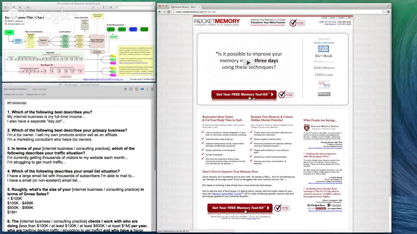Screen dimensions: 417x234
Task: Click the bottom 'Get Your FREE Memory Tool-Kit' button
Action: [x=240, y=208]
